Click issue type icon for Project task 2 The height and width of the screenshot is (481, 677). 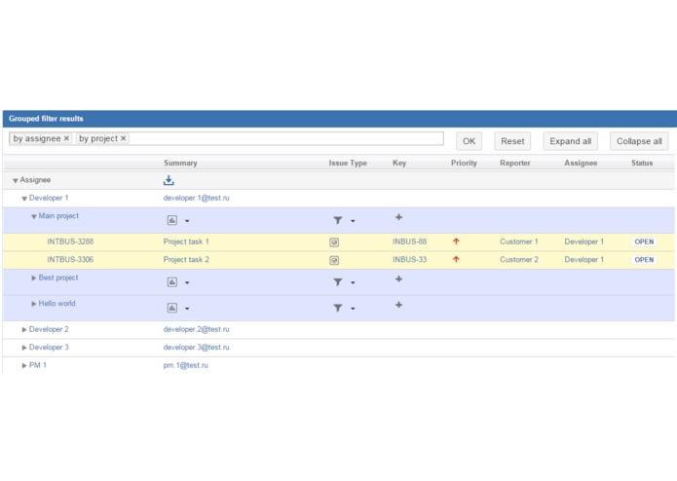coord(334,260)
